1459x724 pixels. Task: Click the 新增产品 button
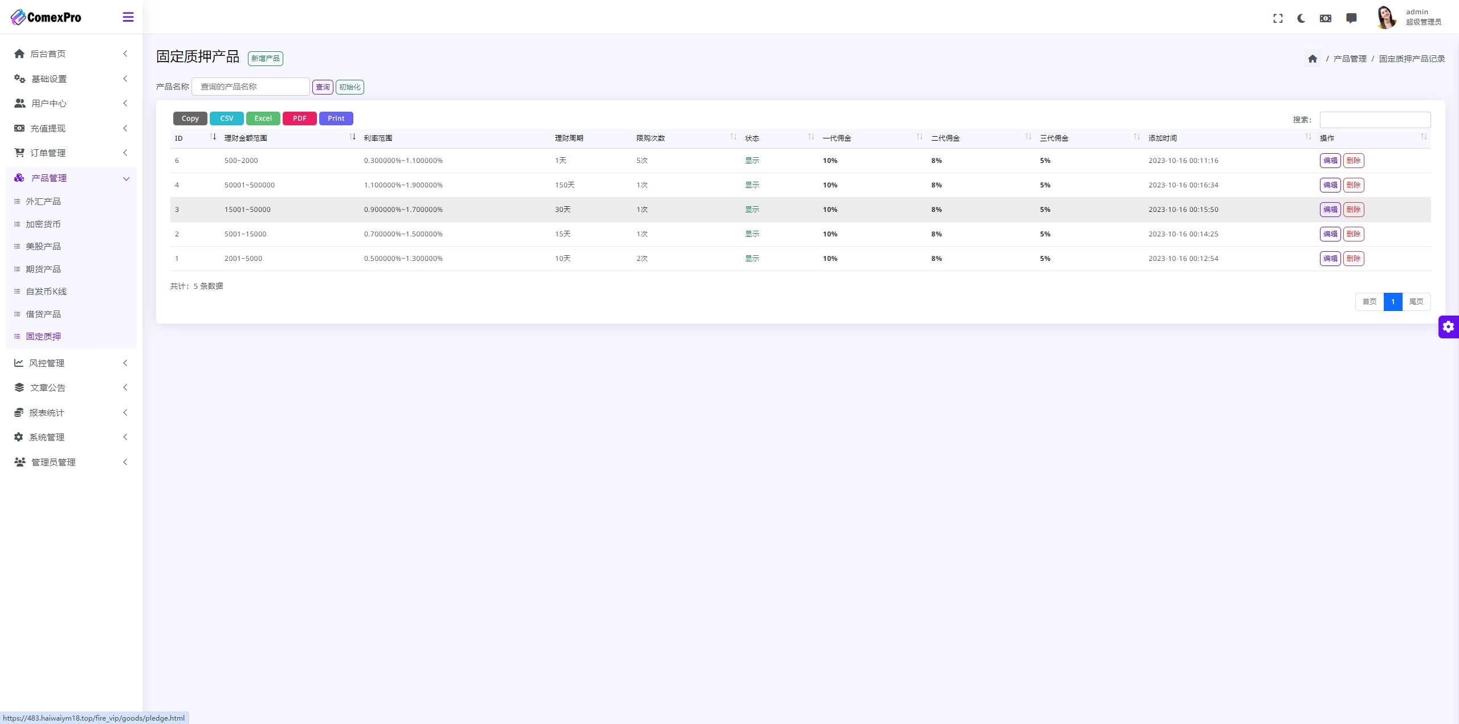264,58
